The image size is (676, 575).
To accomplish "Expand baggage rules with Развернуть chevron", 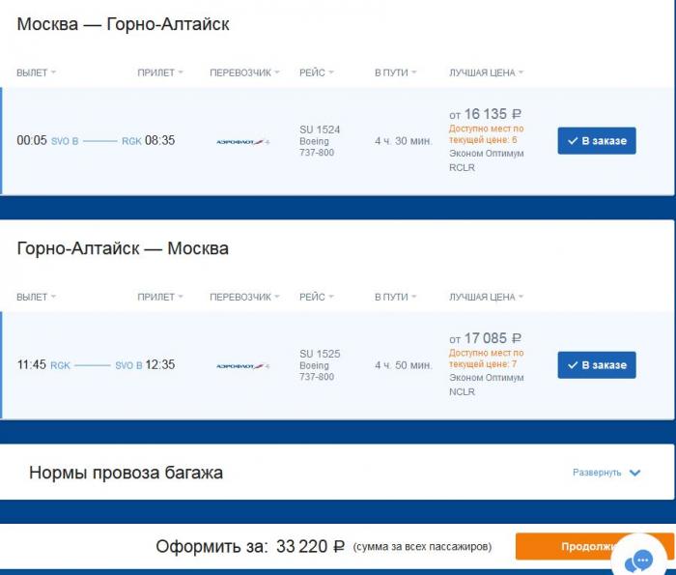I will 634,473.
